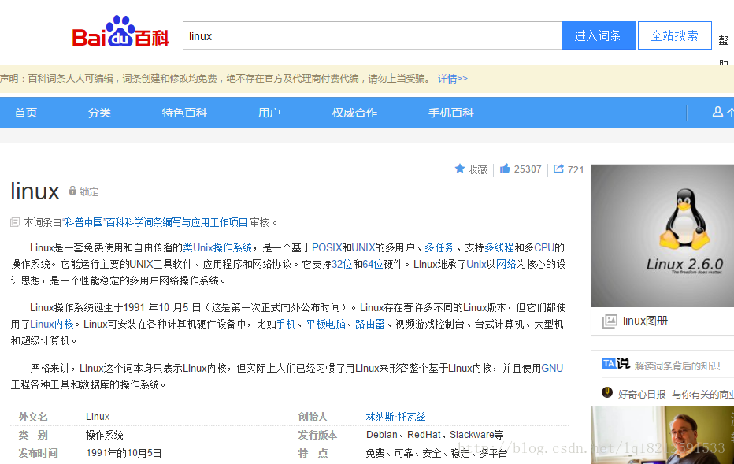Click the Baidu Baike logo
This screenshot has height=464, width=734.
[120, 32]
